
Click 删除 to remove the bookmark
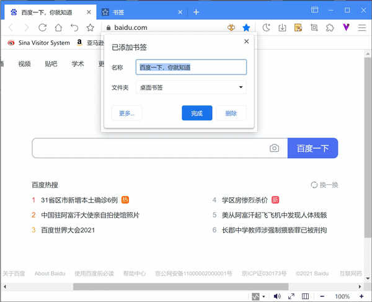tap(231, 113)
